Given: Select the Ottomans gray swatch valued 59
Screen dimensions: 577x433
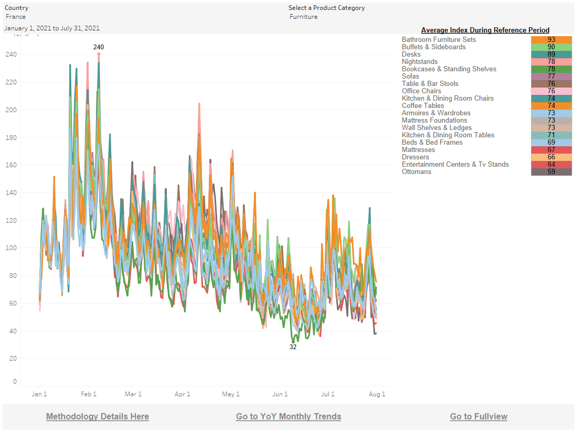Looking at the screenshot, I should [551, 172].
